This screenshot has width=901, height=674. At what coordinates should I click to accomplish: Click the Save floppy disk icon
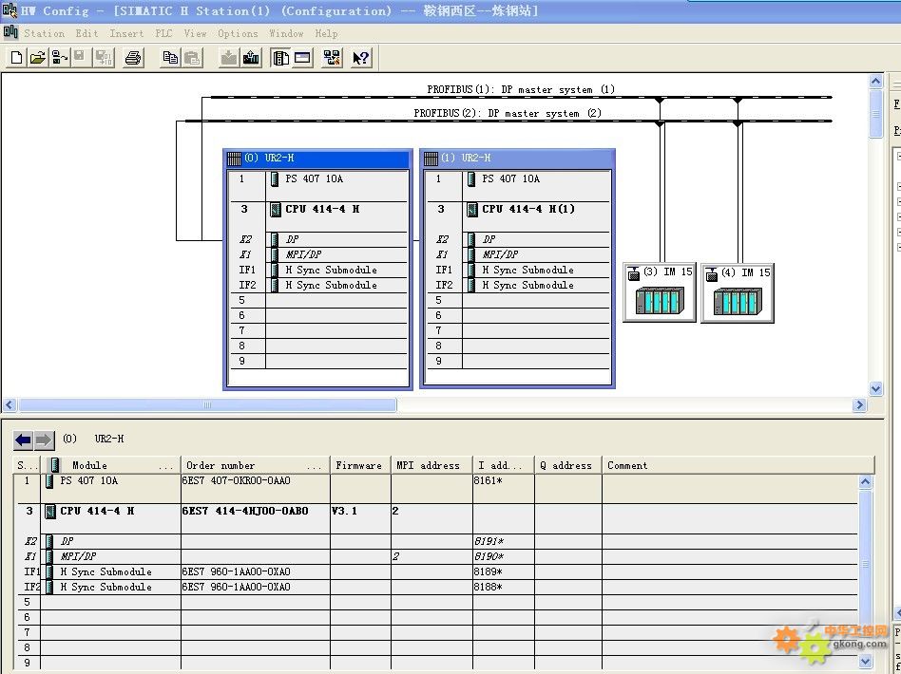[x=80, y=57]
